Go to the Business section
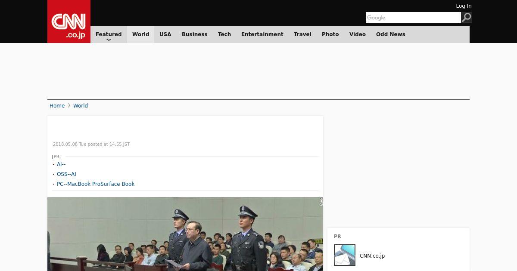517x271 pixels. 194,34
